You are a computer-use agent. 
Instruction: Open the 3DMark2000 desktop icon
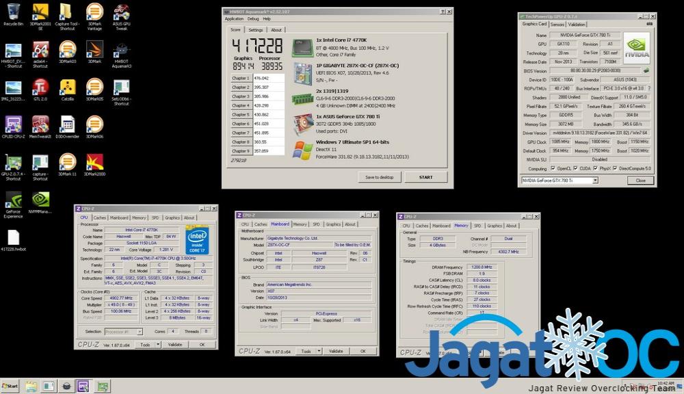(94, 165)
